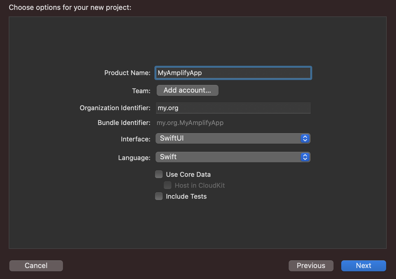Click the Language: label
The width and height of the screenshot is (396, 279).
134,158
